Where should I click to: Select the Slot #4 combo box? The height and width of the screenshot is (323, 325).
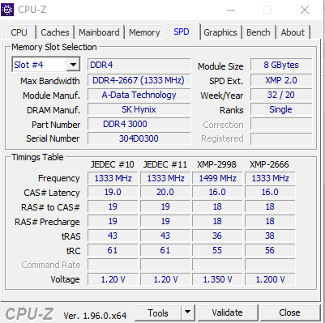point(46,65)
